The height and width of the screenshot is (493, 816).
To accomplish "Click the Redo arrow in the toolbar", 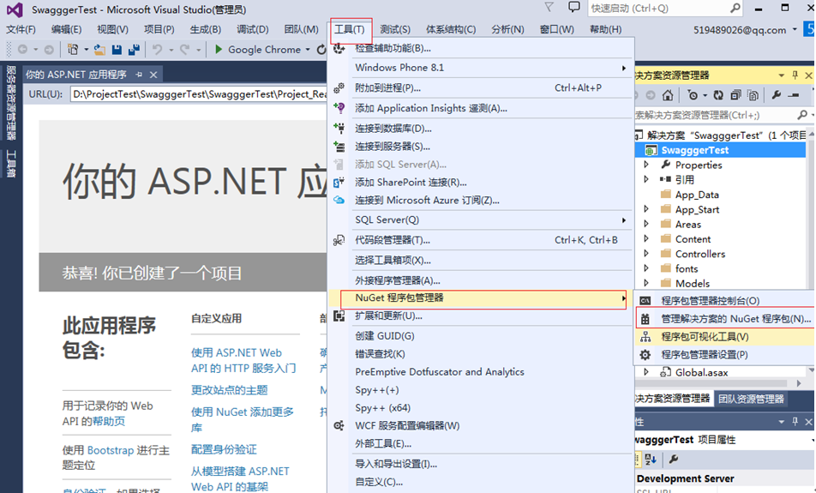I will pyautogui.click(x=184, y=50).
